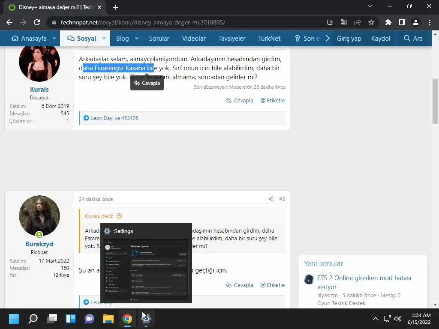Viewport: 439px width, 329px height.
Task: Open Burakzyd profile avatar
Action: coord(39,216)
